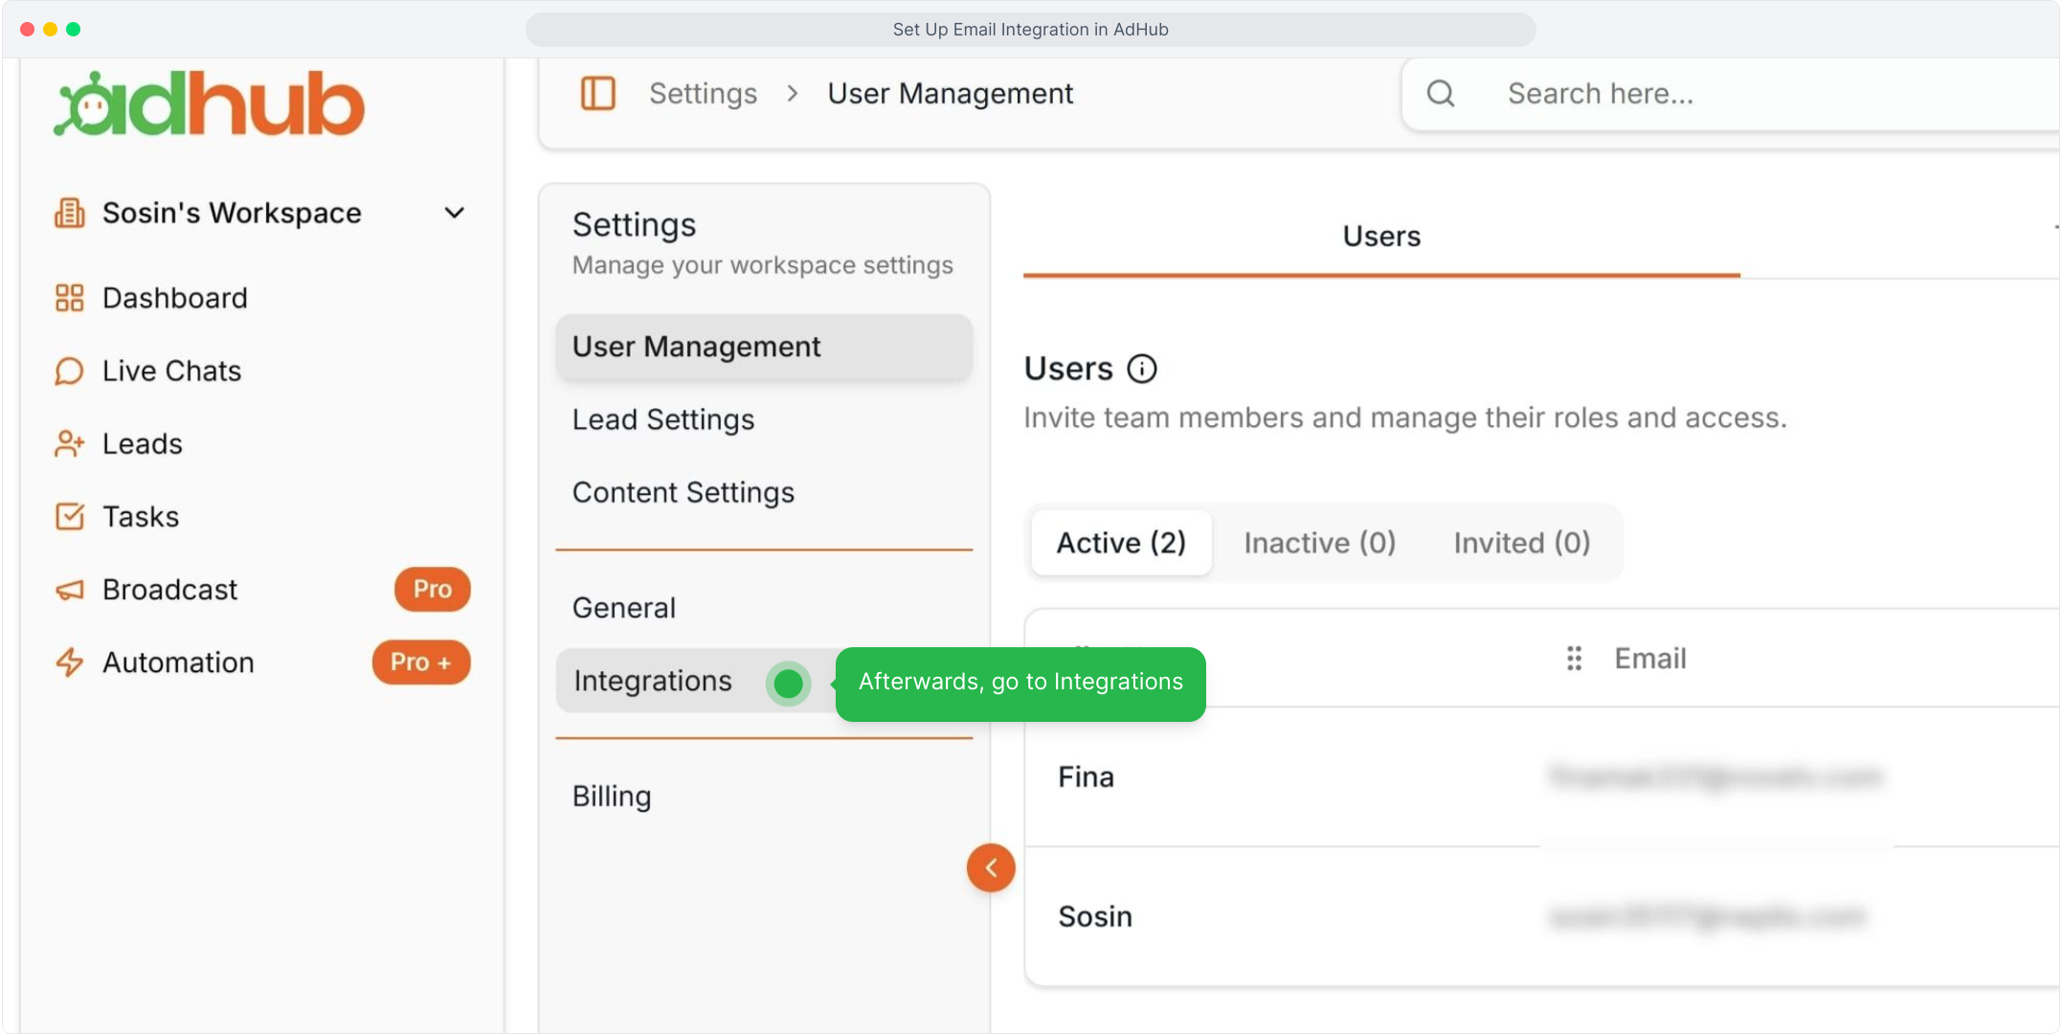Click the search magnifier icon
This screenshot has width=2062, height=1034.
point(1441,93)
